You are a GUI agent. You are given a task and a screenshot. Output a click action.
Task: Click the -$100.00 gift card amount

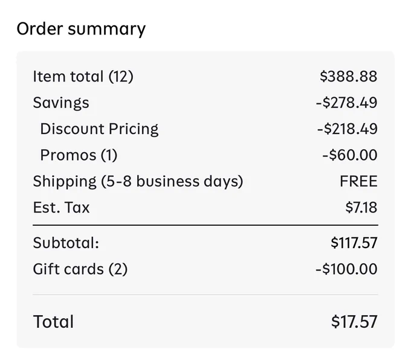346,269
